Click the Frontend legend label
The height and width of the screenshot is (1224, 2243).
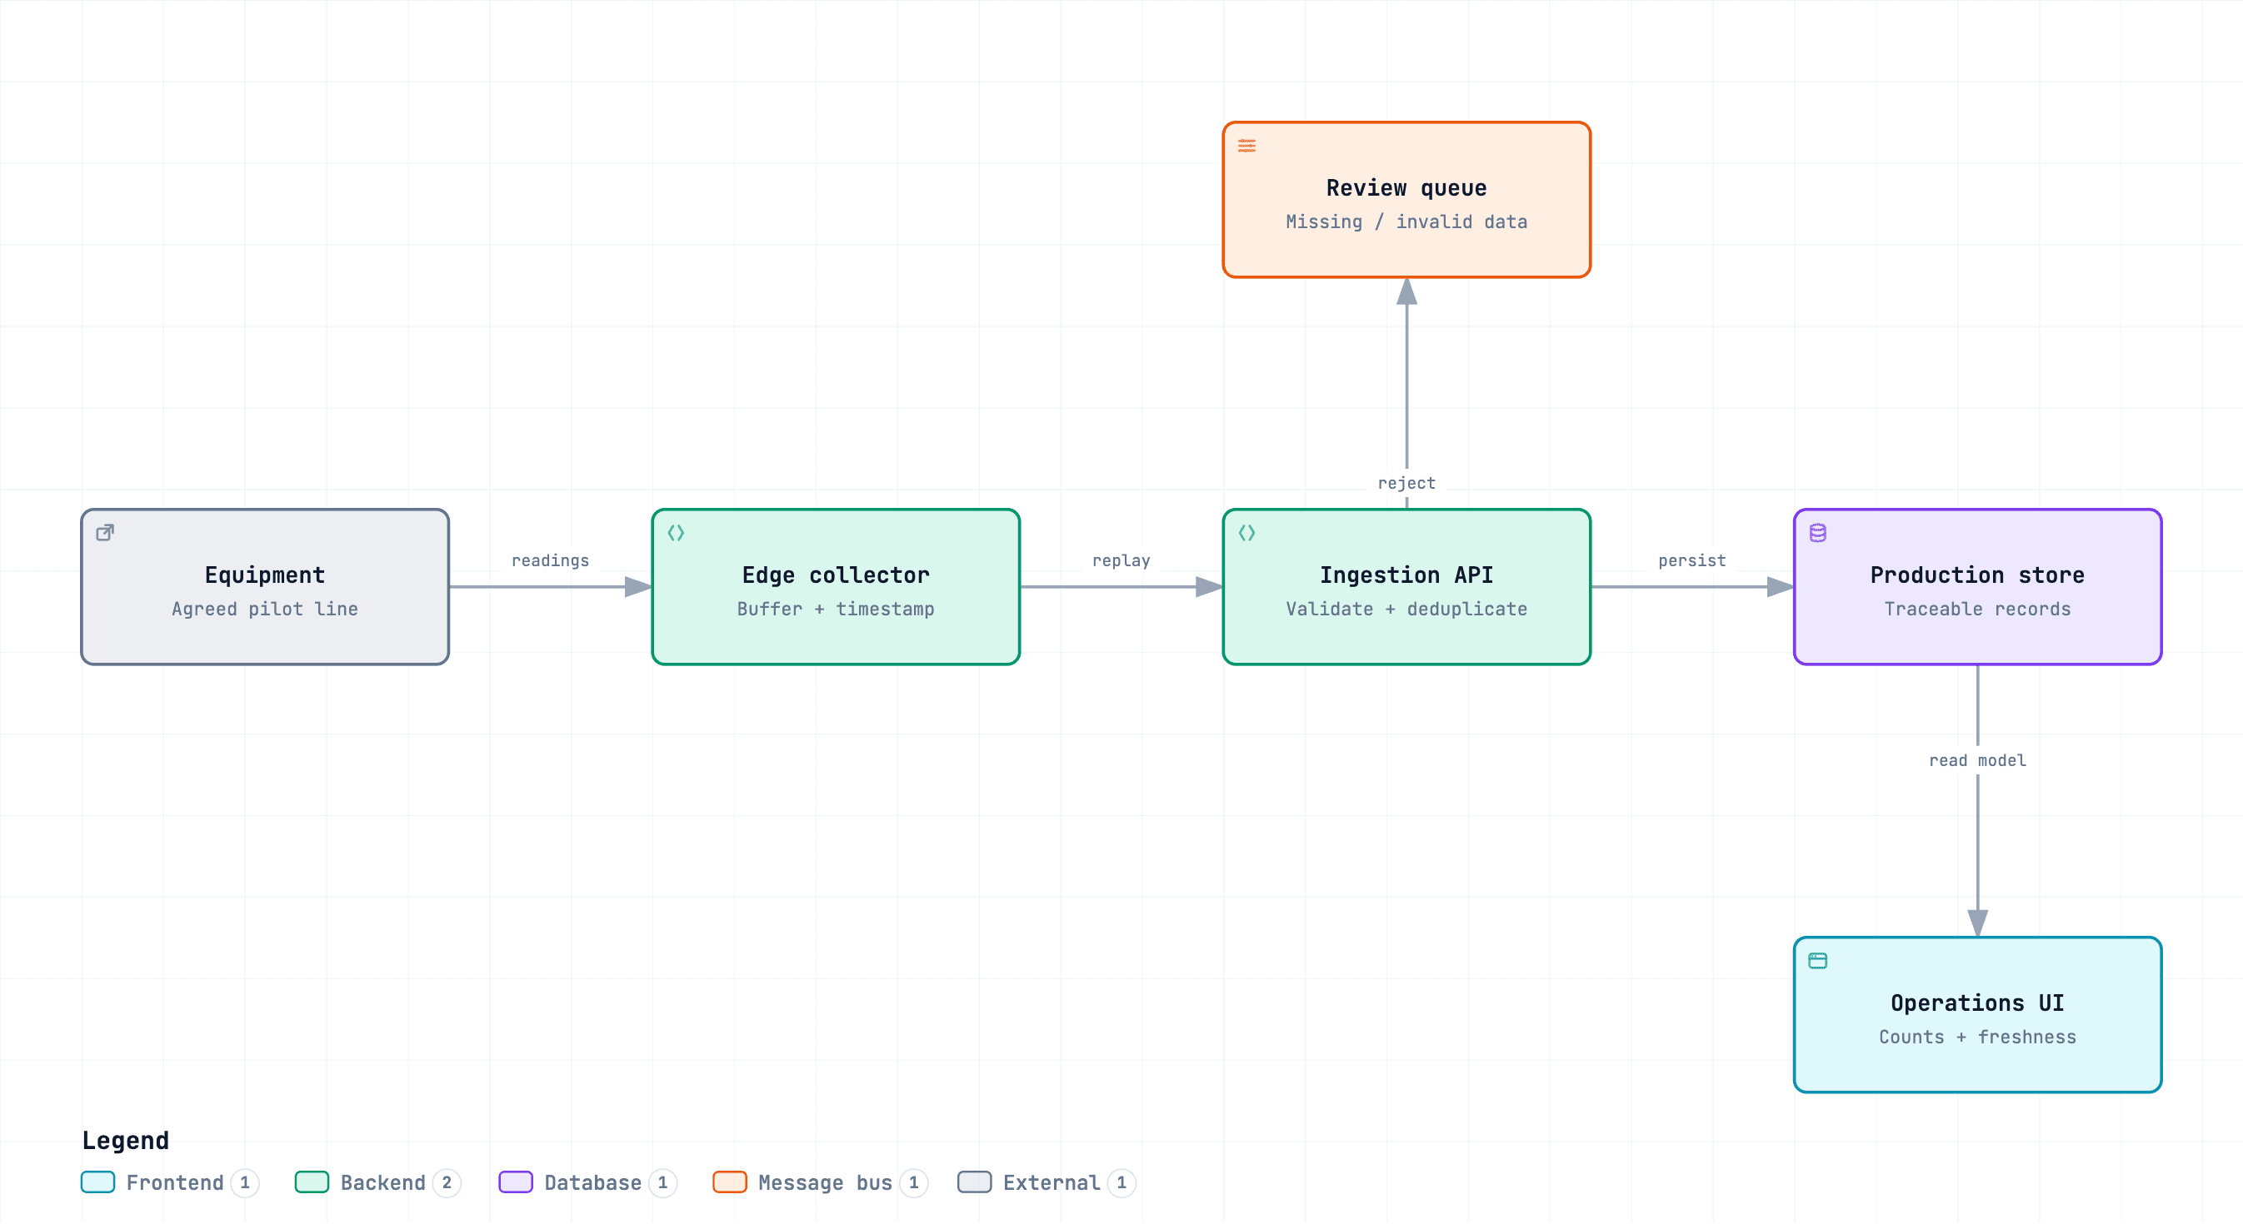pos(175,1183)
